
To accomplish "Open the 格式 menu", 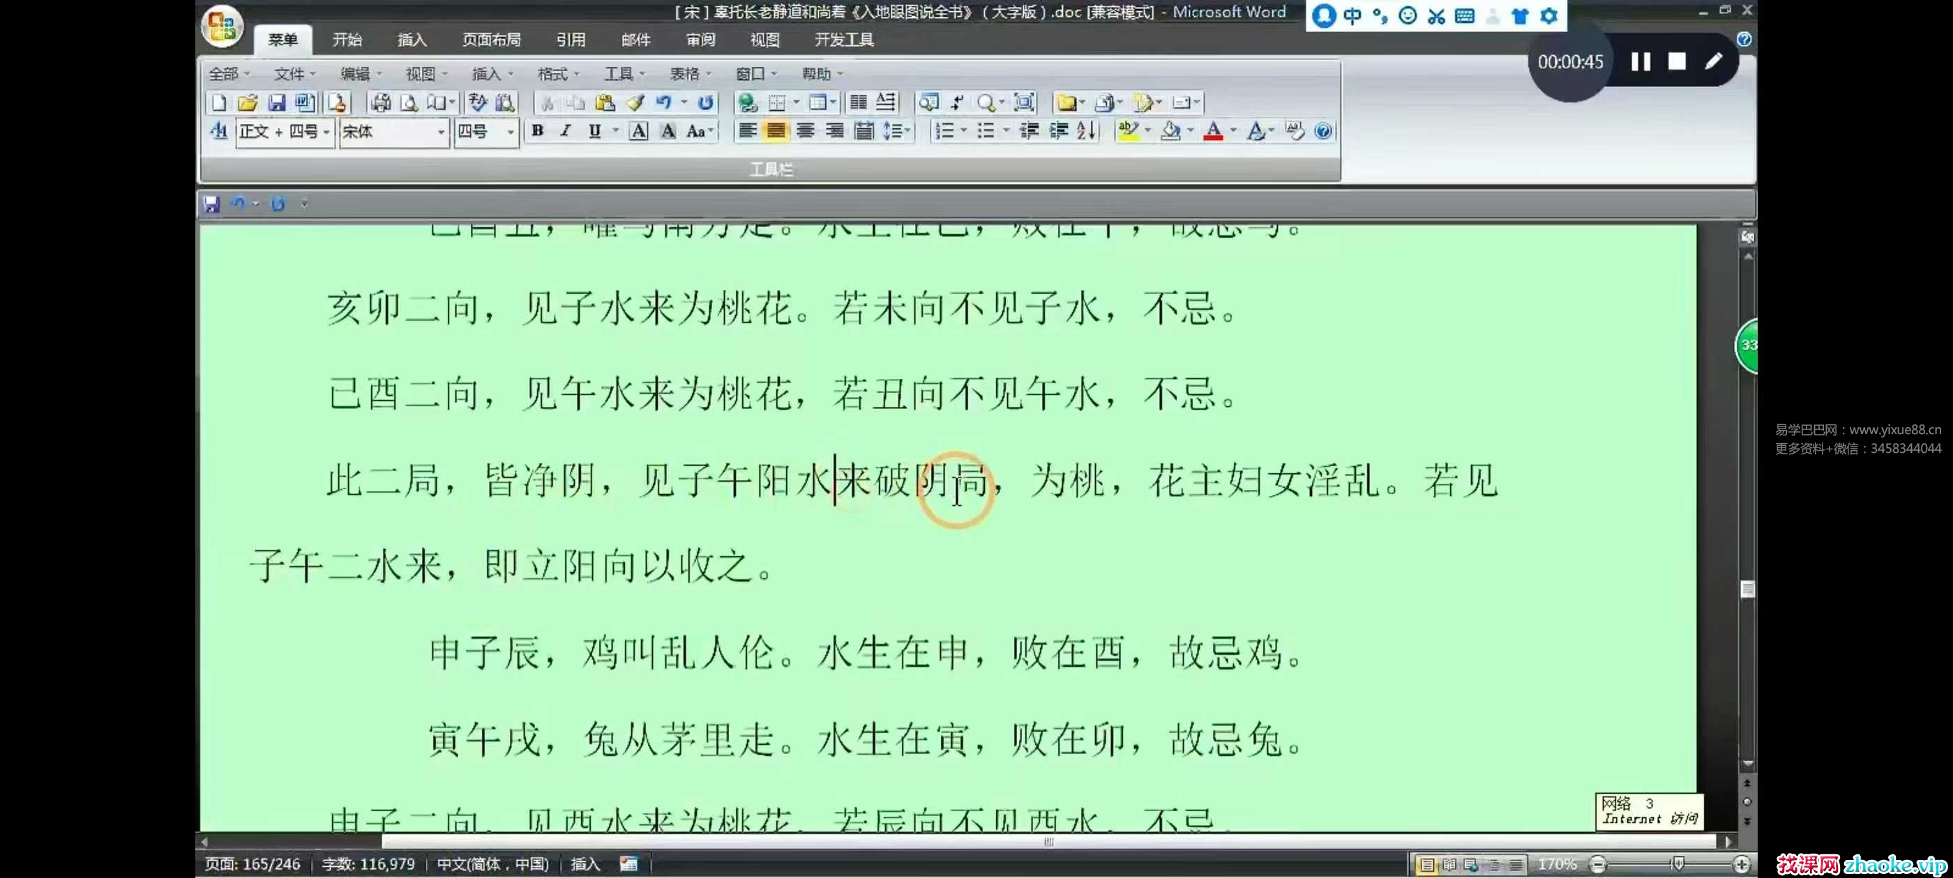I will click(x=557, y=73).
